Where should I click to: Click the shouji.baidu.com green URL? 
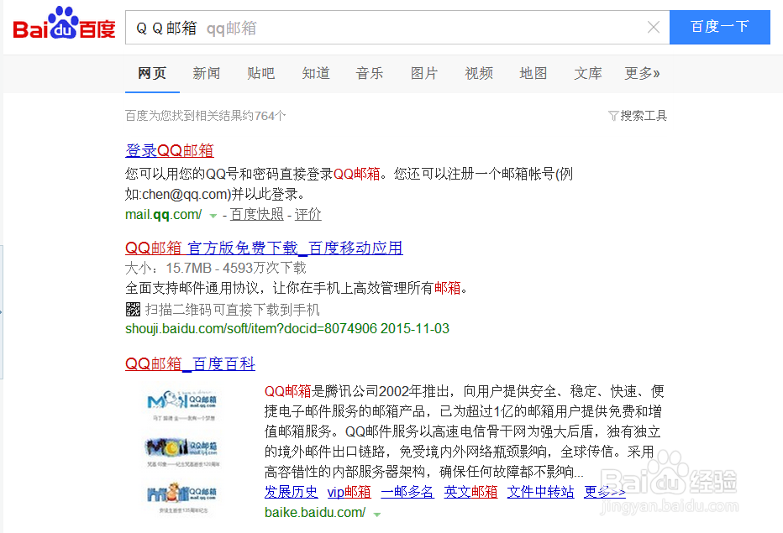click(x=287, y=329)
